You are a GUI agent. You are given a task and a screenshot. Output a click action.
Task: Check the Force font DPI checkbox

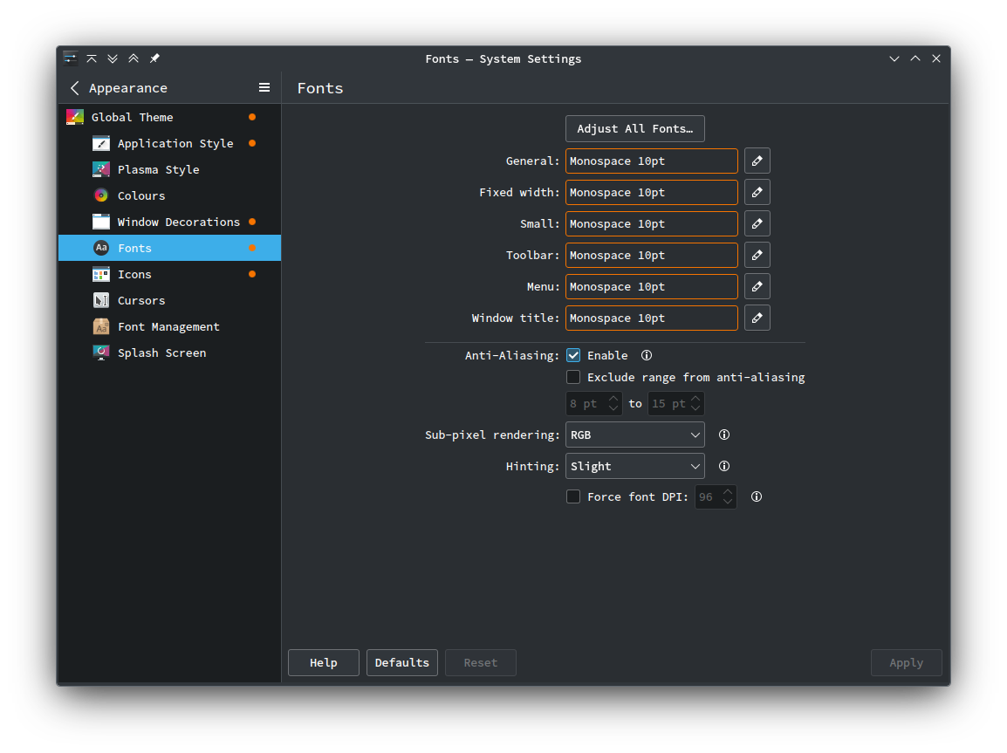573,496
